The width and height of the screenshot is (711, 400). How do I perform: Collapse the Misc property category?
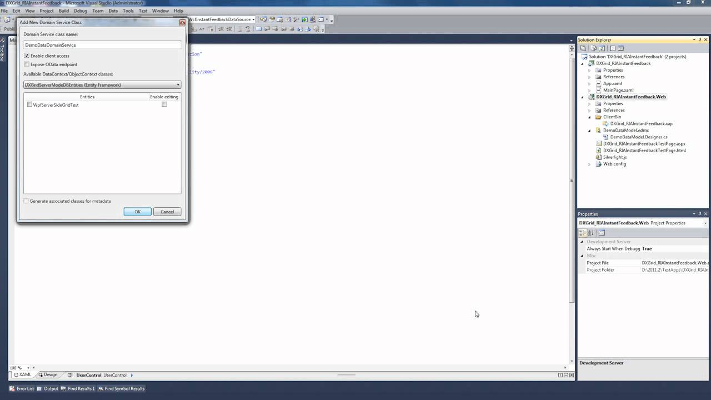click(582, 256)
